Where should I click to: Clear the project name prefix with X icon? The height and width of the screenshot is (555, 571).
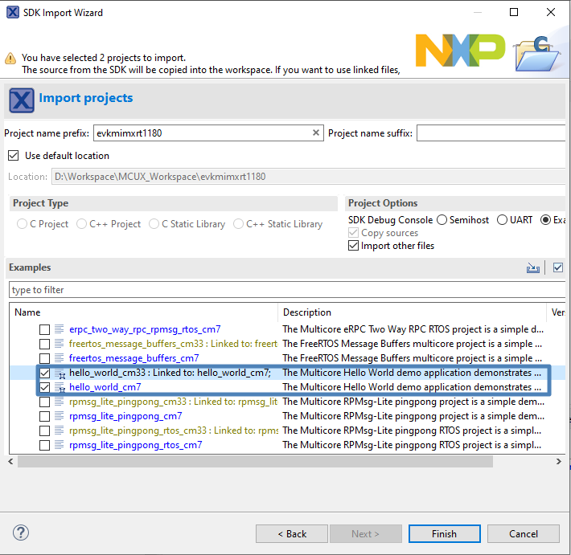coord(316,133)
